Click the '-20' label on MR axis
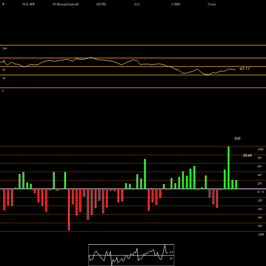 pyautogui.click(x=260, y=201)
